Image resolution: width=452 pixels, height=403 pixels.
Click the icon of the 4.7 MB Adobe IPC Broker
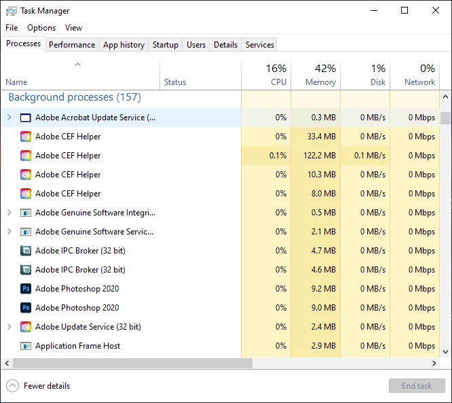tap(26, 251)
